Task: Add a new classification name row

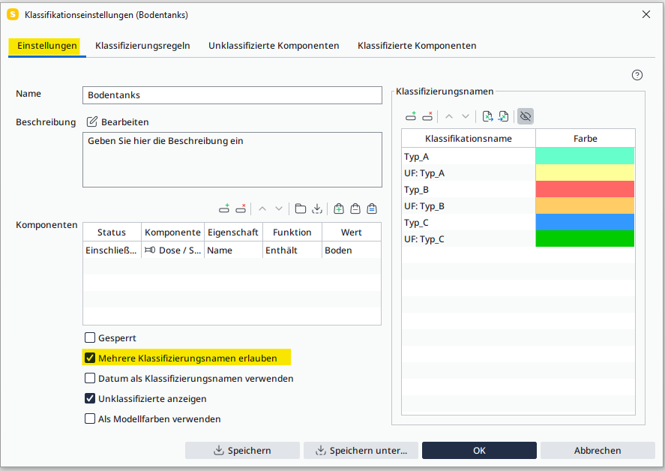Action: 411,116
